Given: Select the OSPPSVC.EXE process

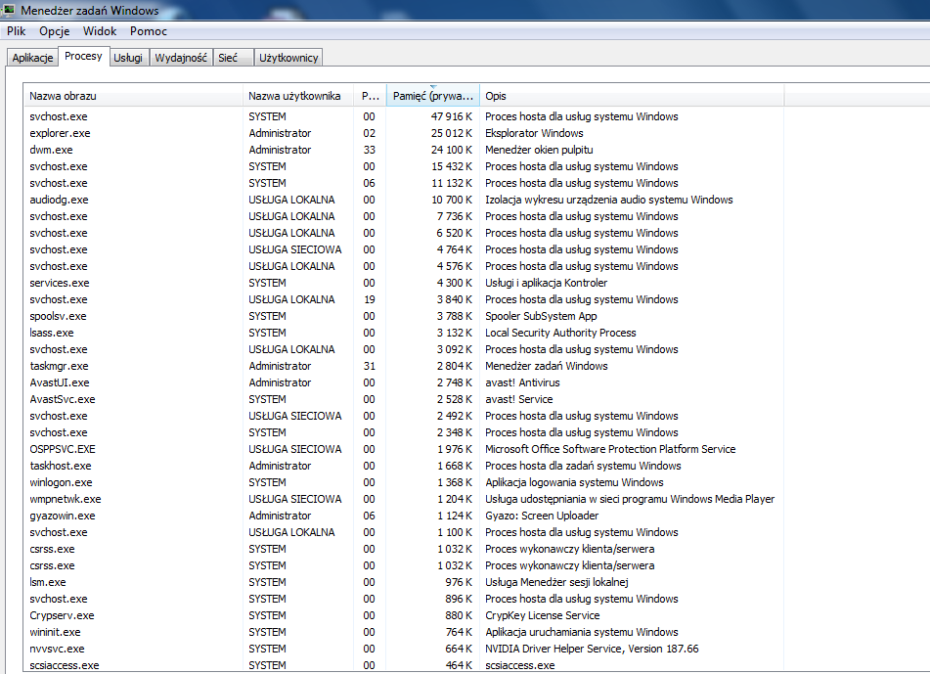Looking at the screenshot, I should [x=403, y=449].
